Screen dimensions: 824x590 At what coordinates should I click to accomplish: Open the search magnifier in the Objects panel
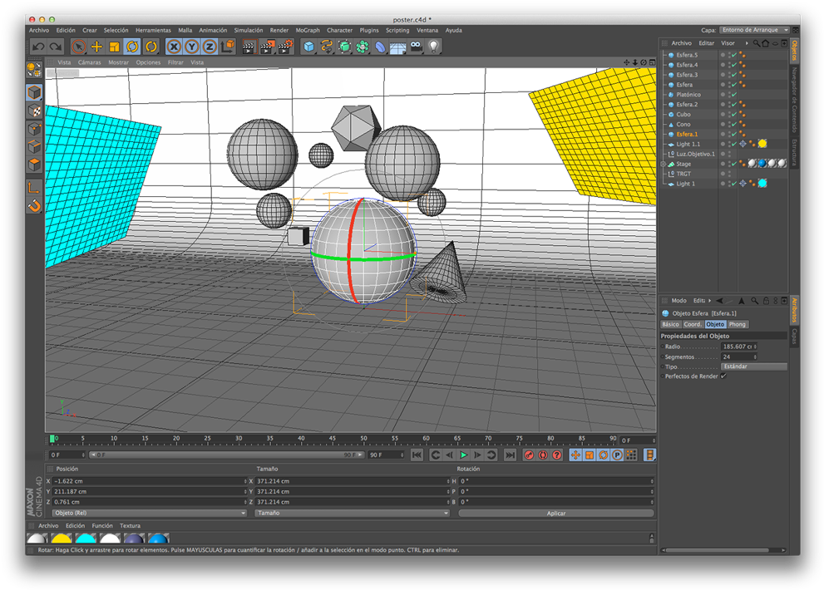[757, 43]
